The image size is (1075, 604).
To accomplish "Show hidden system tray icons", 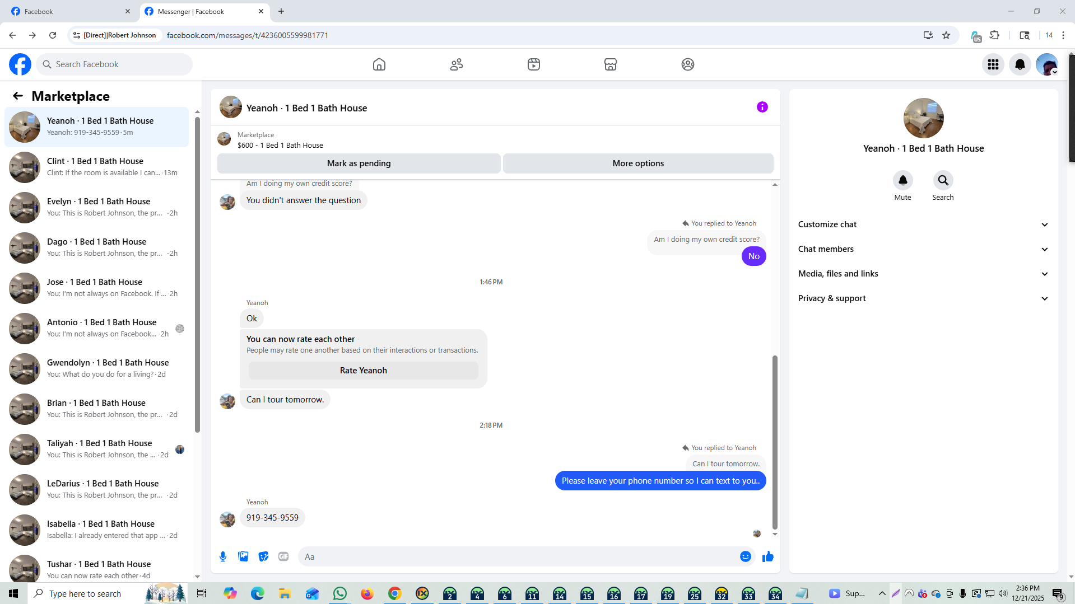I will (x=882, y=593).
